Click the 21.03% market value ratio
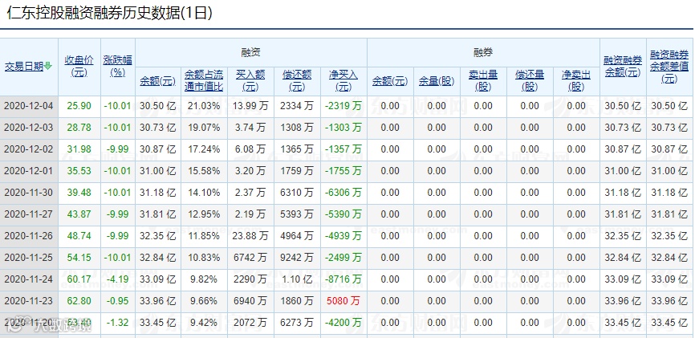 [204, 106]
